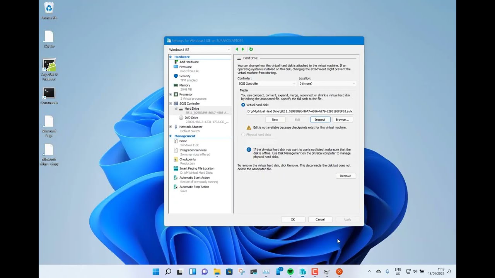Open the Security settings entry
Image resolution: width=495 pixels, height=278 pixels.
(x=185, y=76)
